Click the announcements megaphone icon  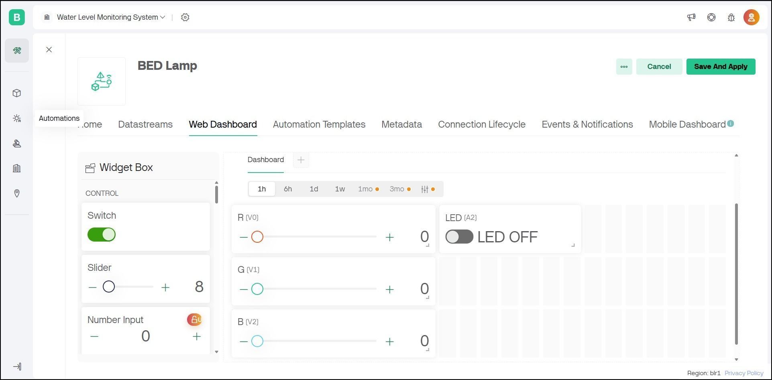pos(691,17)
